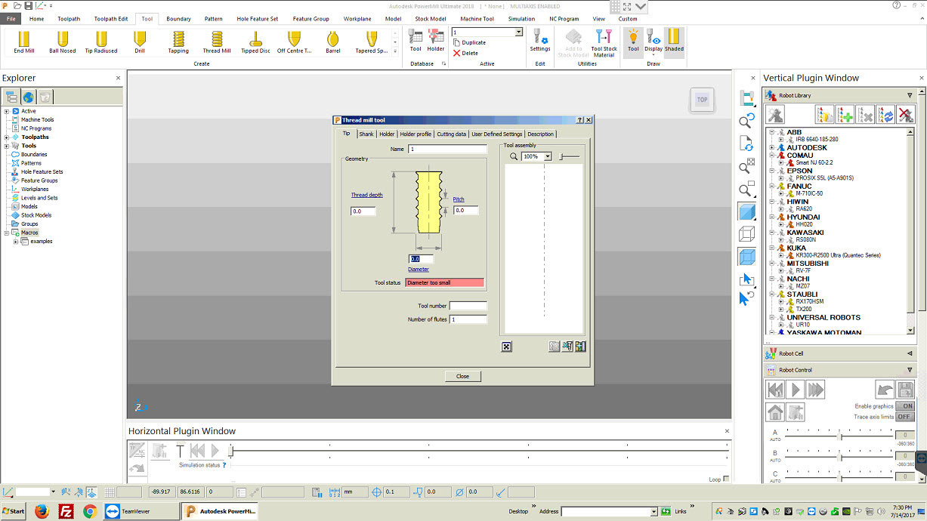Open Firefox from the taskbar
The width and height of the screenshot is (927, 521).
click(x=42, y=511)
